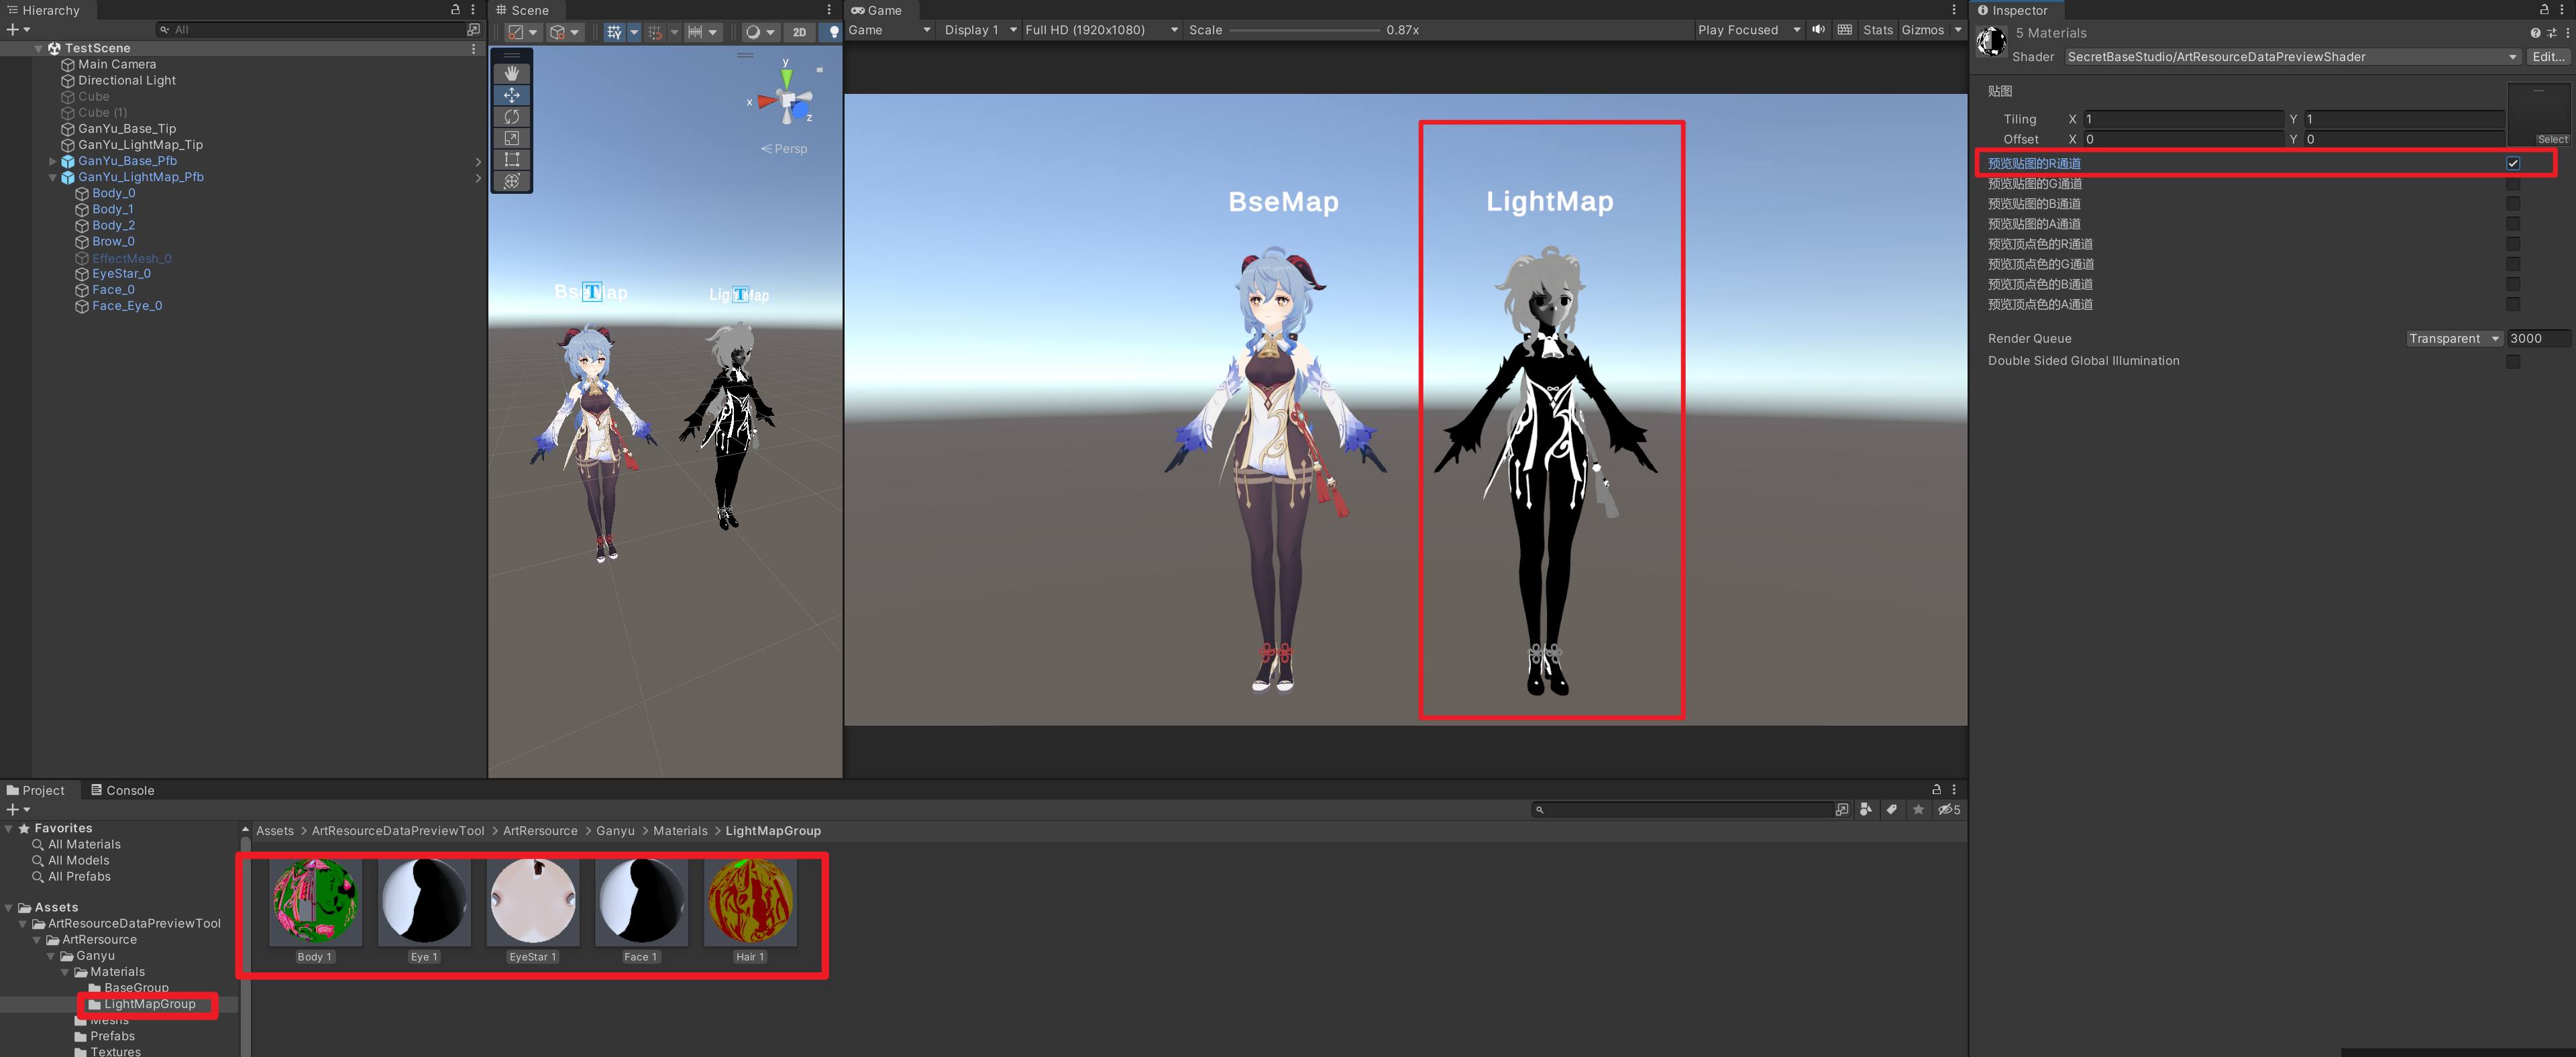
Task: Enable Double Sided Global Illumination checkbox
Action: (2512, 361)
